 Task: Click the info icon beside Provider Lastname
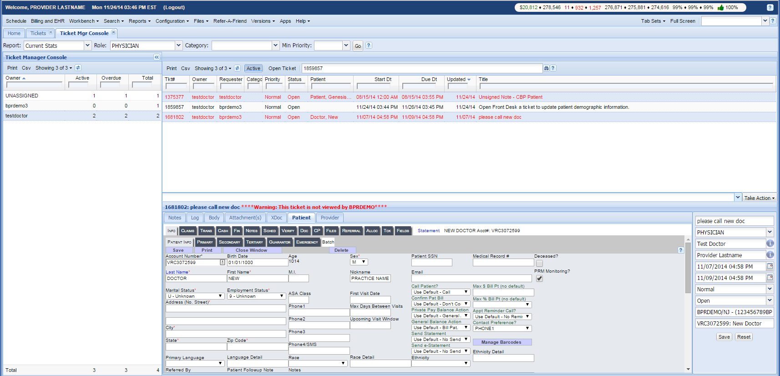(x=770, y=255)
